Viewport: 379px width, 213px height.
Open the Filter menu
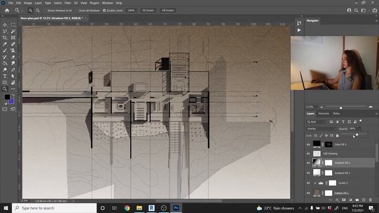click(x=68, y=3)
